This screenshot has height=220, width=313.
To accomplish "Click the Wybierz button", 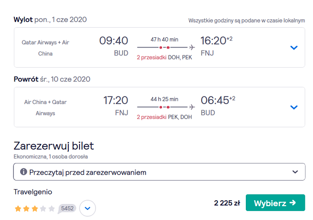I will click(x=275, y=202).
